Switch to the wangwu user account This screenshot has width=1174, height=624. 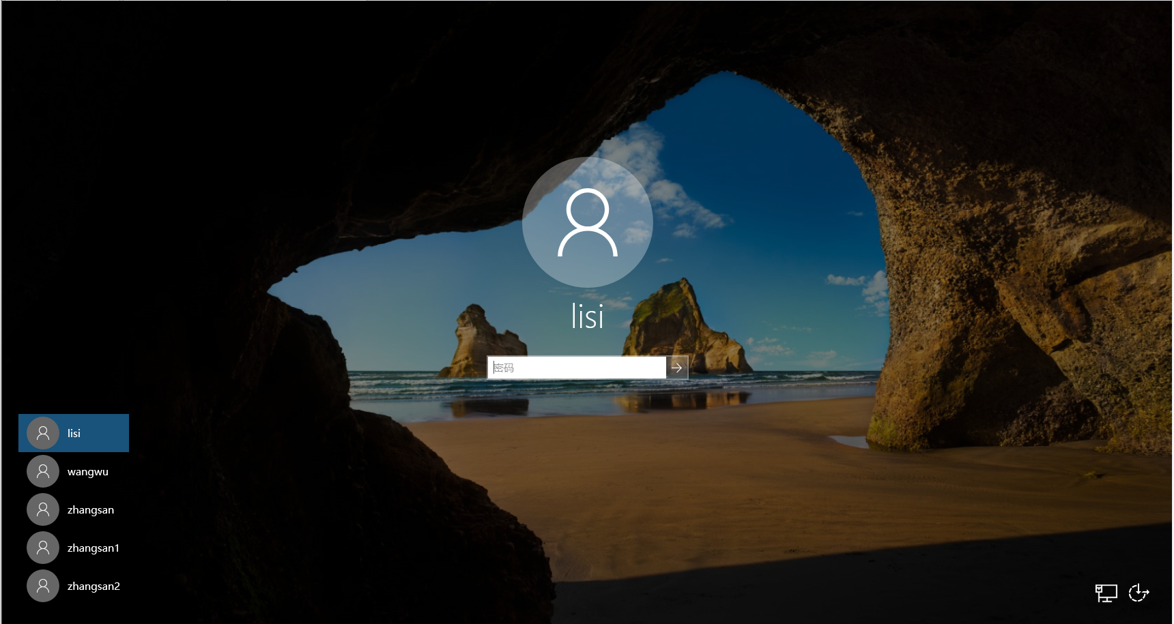pos(74,471)
